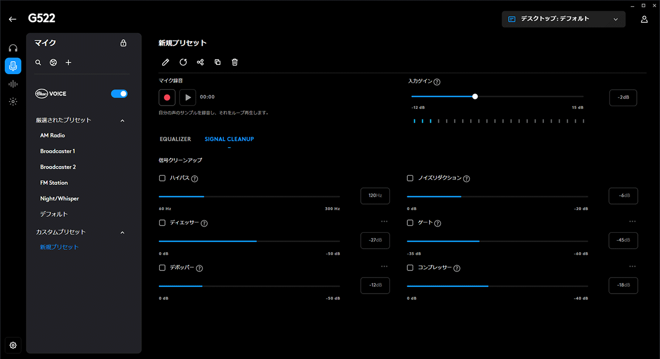660x359 pixels.
Task: Switch to the EQUALIZER tab
Action: (175, 139)
